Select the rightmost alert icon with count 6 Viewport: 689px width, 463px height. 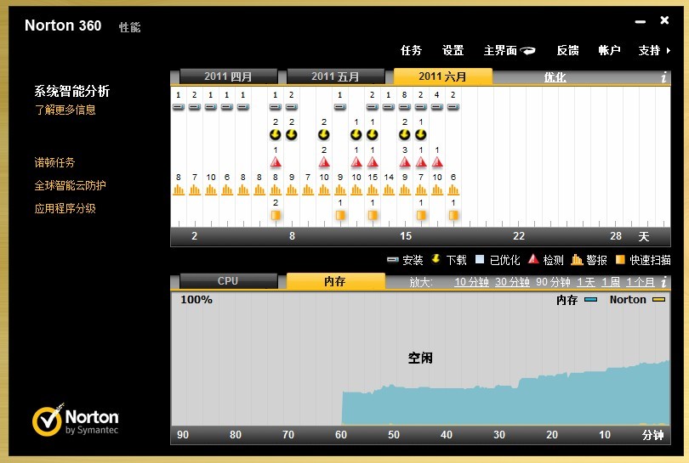click(453, 189)
